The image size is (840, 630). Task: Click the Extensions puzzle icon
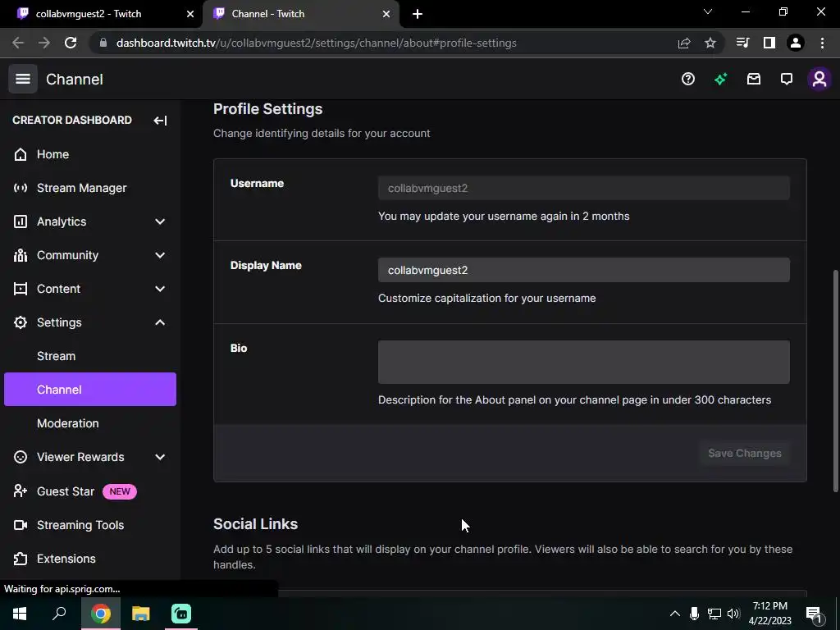(x=21, y=559)
